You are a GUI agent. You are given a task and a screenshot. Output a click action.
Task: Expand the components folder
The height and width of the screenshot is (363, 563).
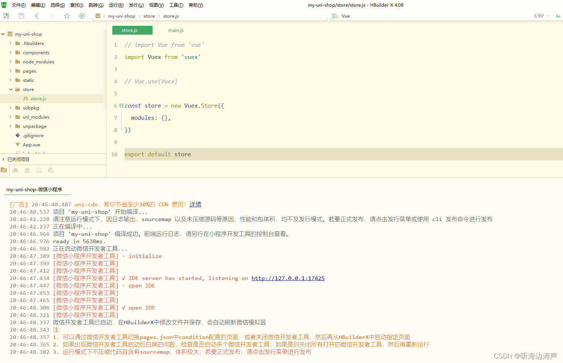pyautogui.click(x=10, y=52)
